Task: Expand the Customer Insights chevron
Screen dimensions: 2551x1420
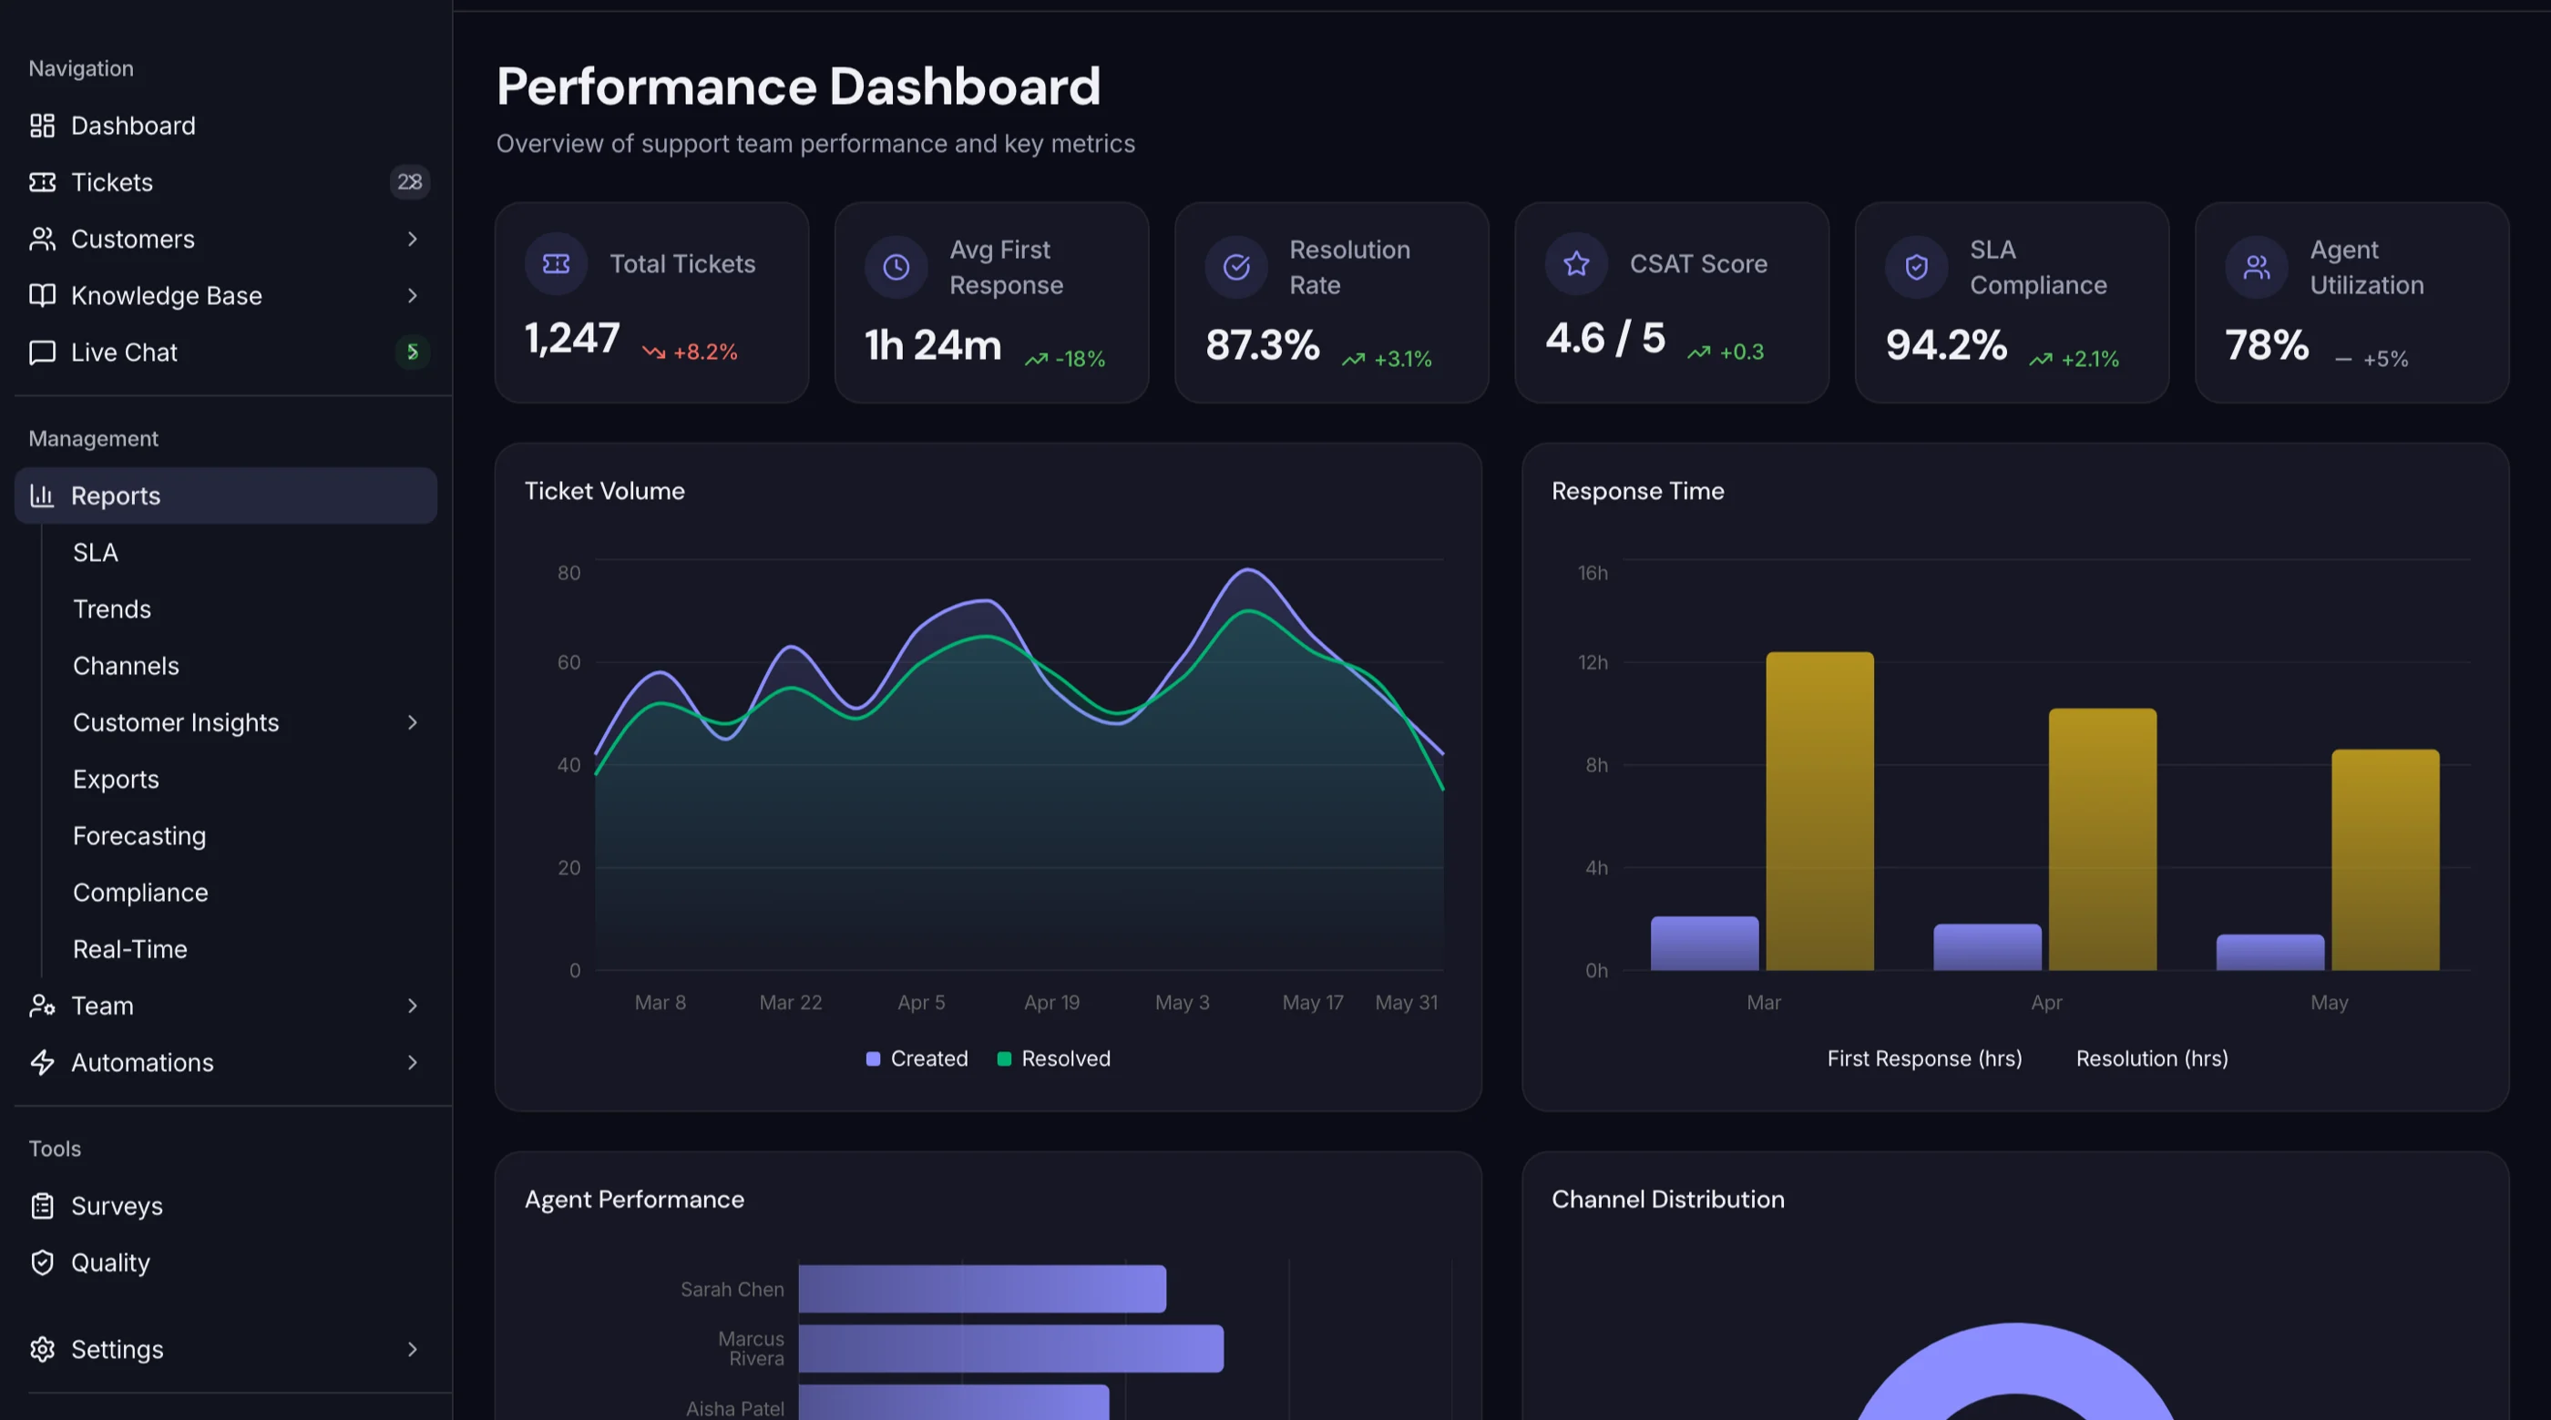Action: tap(412, 723)
